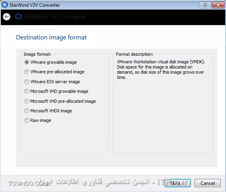This screenshot has height=192, width=226.
Task: Cancel the conversion wizard
Action: click(208, 183)
